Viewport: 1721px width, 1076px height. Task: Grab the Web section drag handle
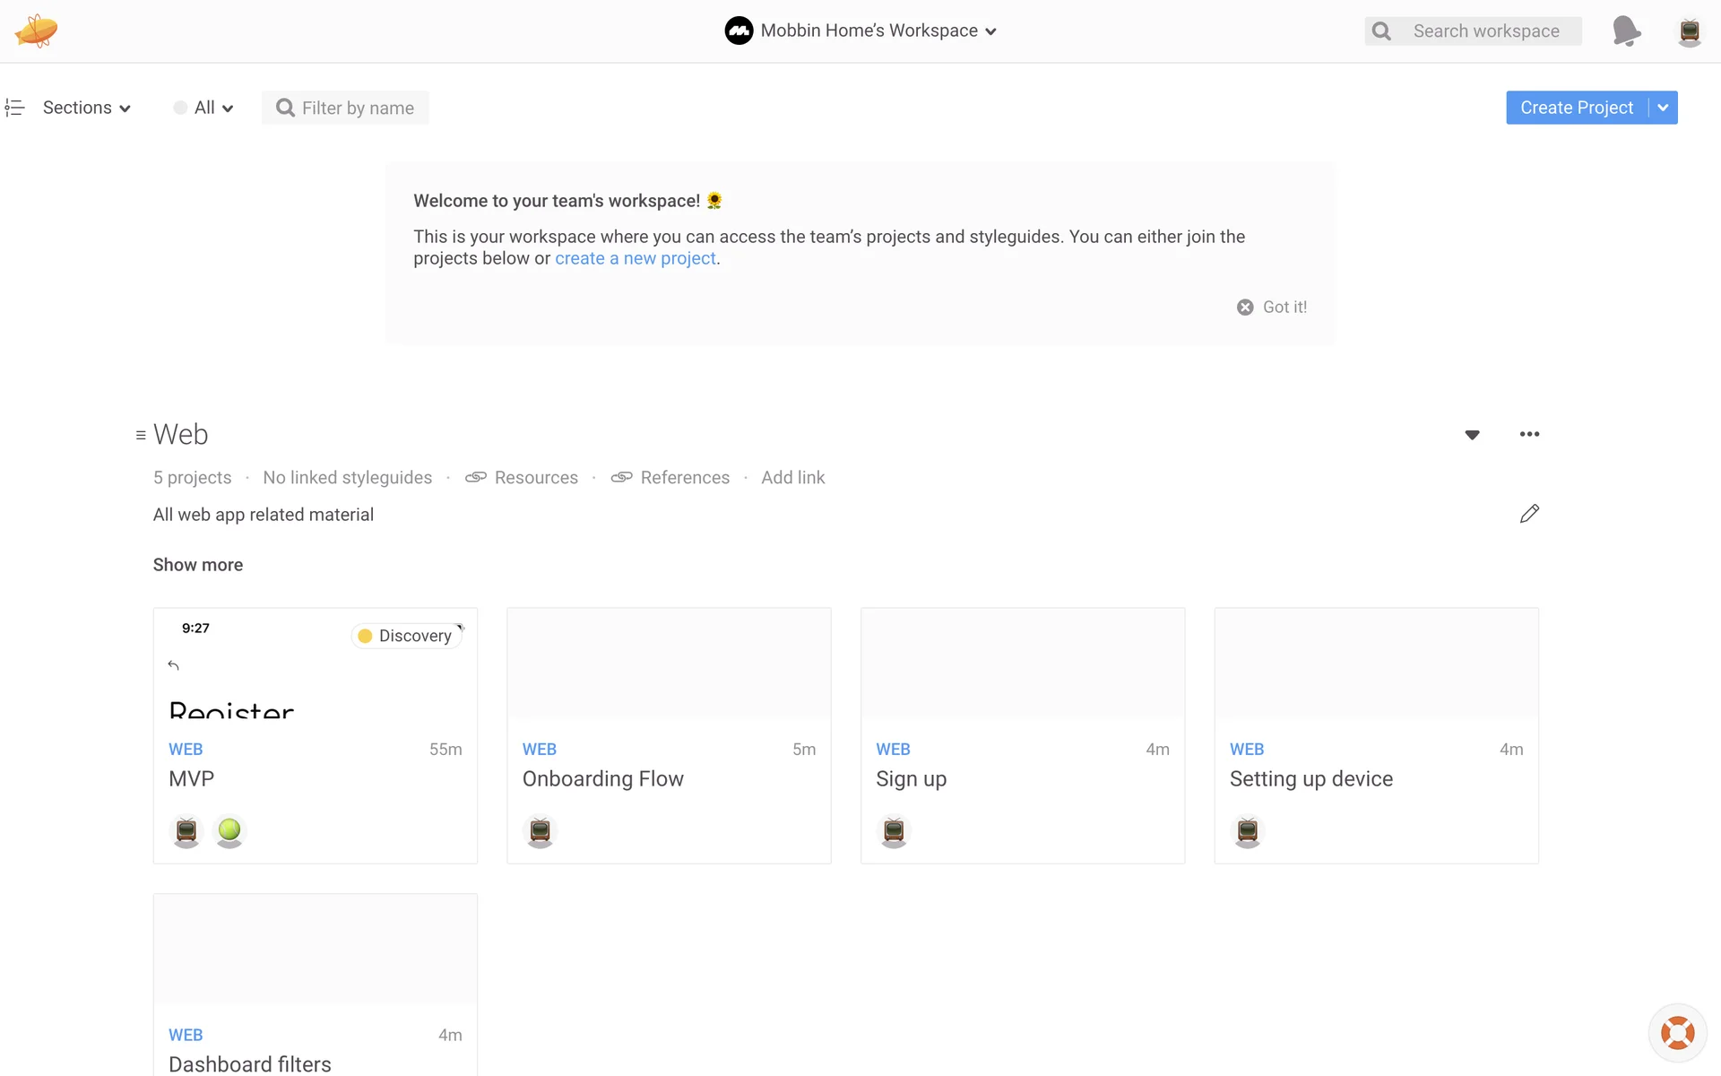[x=141, y=435]
